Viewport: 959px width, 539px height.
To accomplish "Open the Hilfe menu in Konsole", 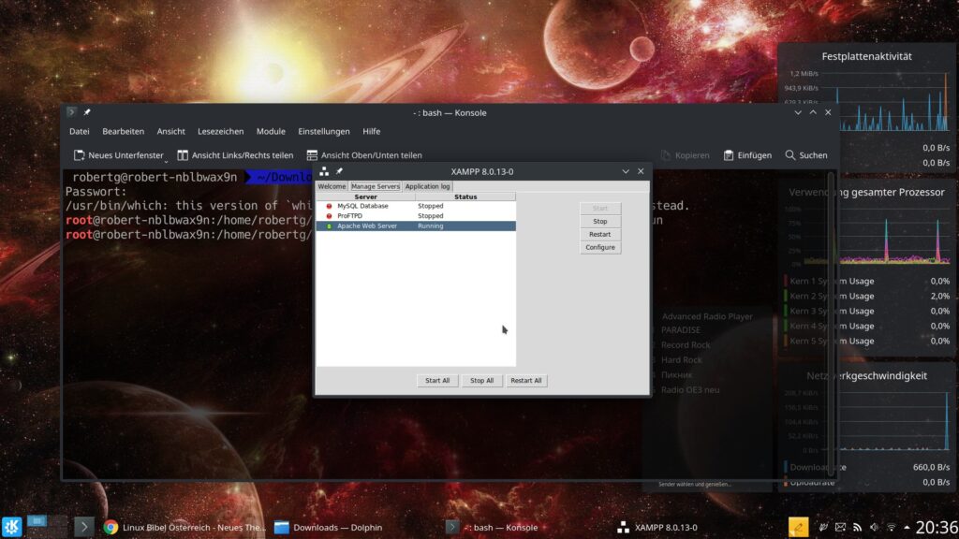I will (x=371, y=131).
